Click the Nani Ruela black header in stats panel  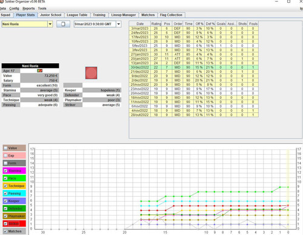[30, 66]
